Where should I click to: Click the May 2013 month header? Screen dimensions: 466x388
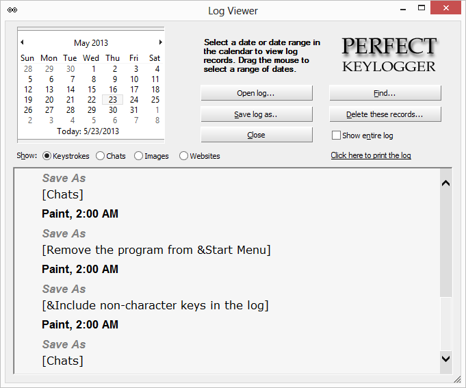91,43
